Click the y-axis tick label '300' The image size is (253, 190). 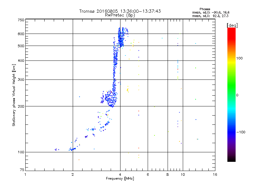point(21,79)
